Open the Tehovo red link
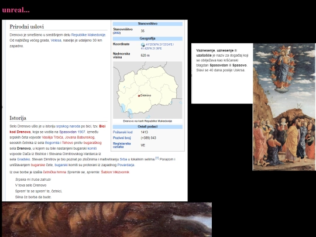 click(67, 143)
